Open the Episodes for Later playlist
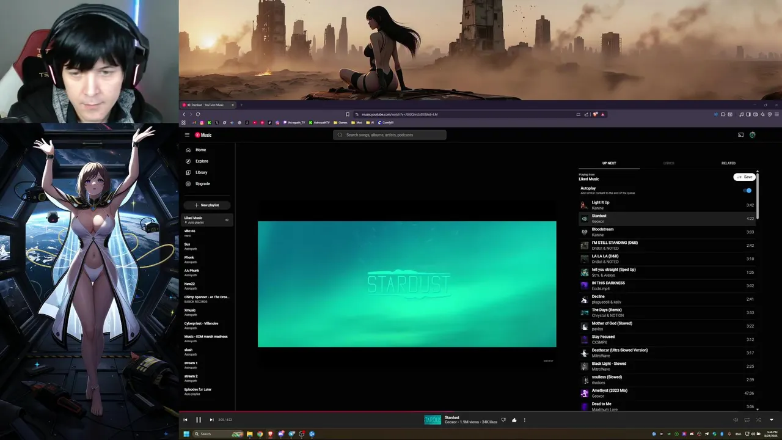 tap(208, 391)
